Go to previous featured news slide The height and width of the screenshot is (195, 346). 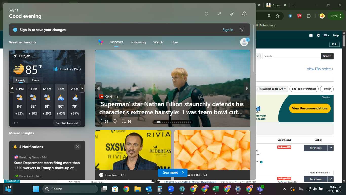(99, 88)
